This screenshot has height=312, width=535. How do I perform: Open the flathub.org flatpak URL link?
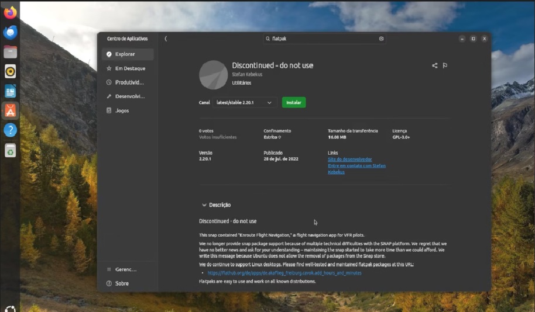[x=284, y=273]
